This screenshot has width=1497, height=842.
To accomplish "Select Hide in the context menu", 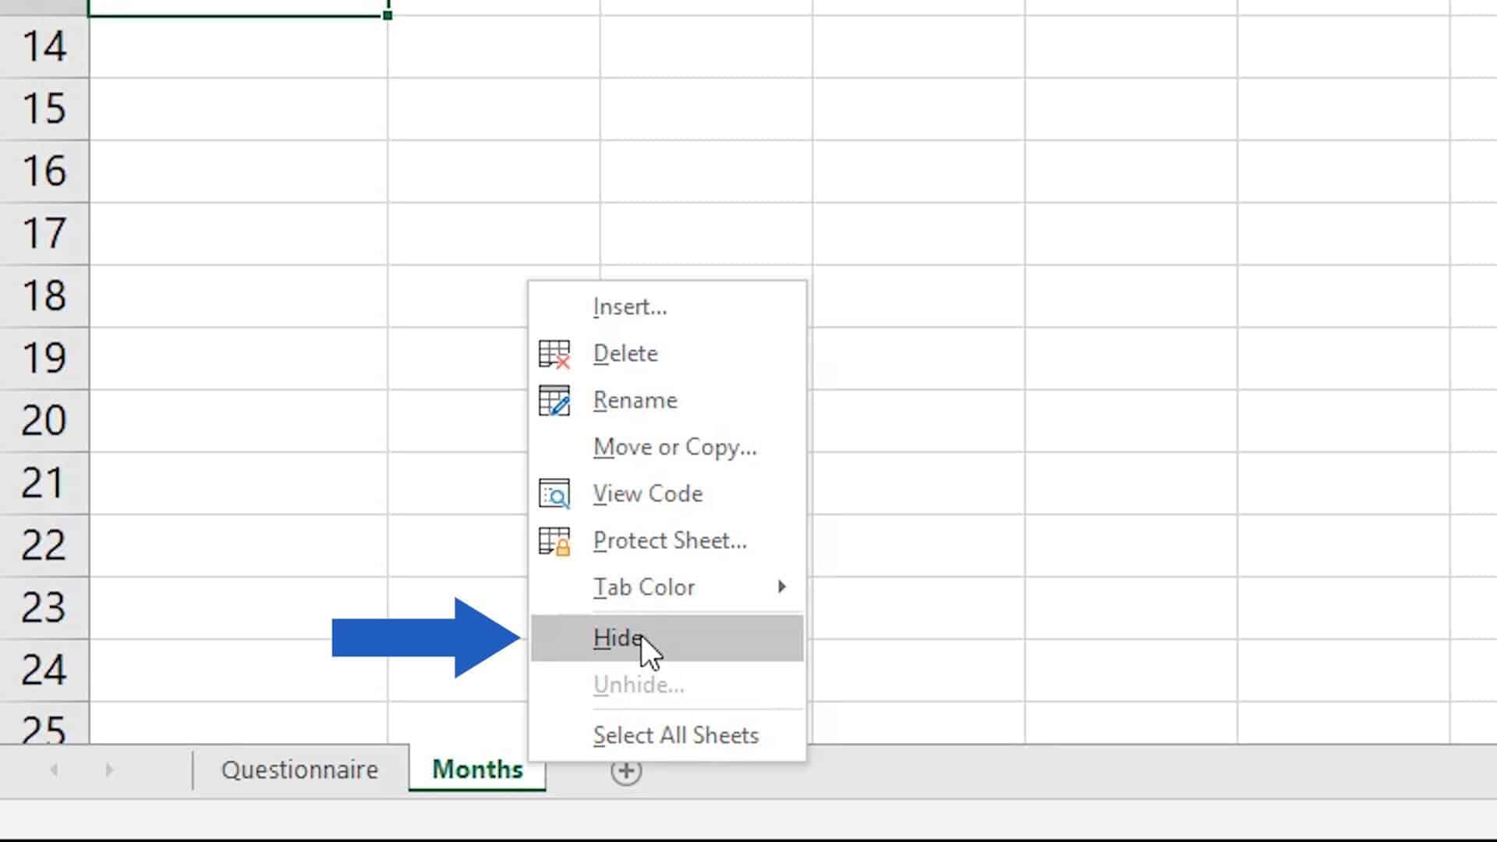I will pos(616,638).
